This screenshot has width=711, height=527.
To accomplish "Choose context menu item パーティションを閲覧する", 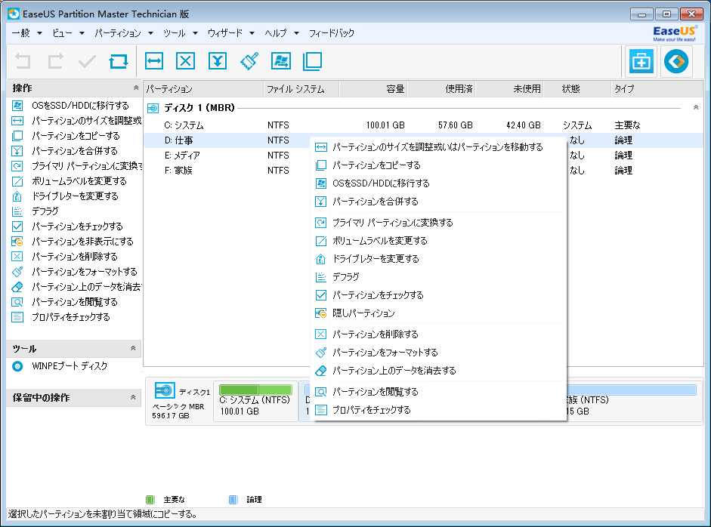I will point(438,392).
